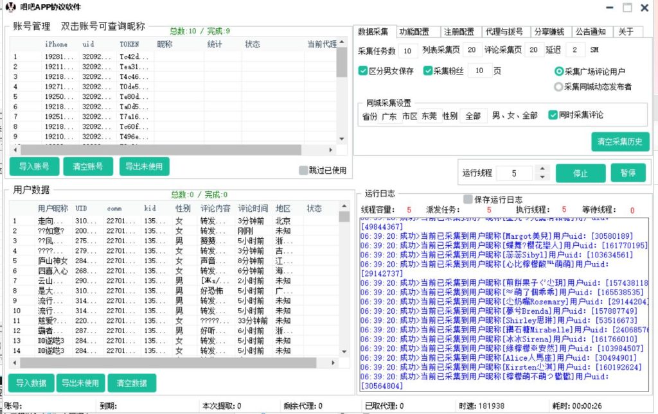This screenshot has width=658, height=414.
Task: Open the 市区 field showing 东莞
Action: coord(429,116)
